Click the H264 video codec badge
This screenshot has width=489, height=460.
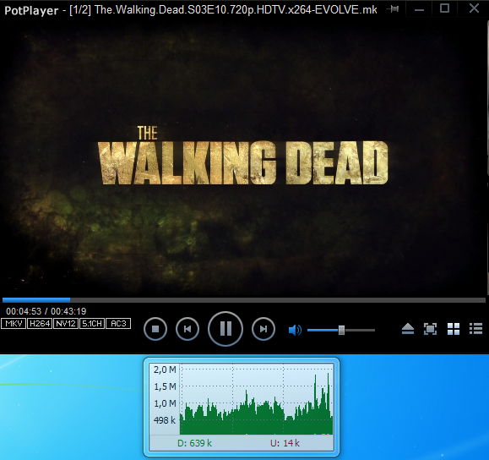pyautogui.click(x=40, y=324)
